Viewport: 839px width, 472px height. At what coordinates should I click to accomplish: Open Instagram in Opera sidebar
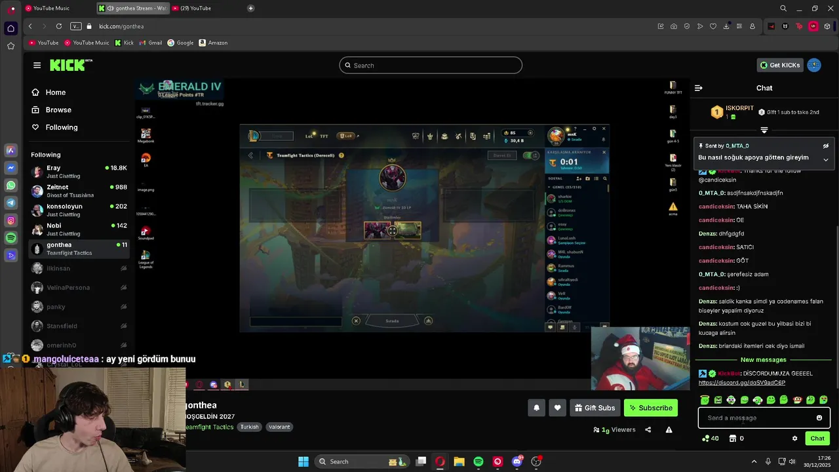tap(10, 220)
